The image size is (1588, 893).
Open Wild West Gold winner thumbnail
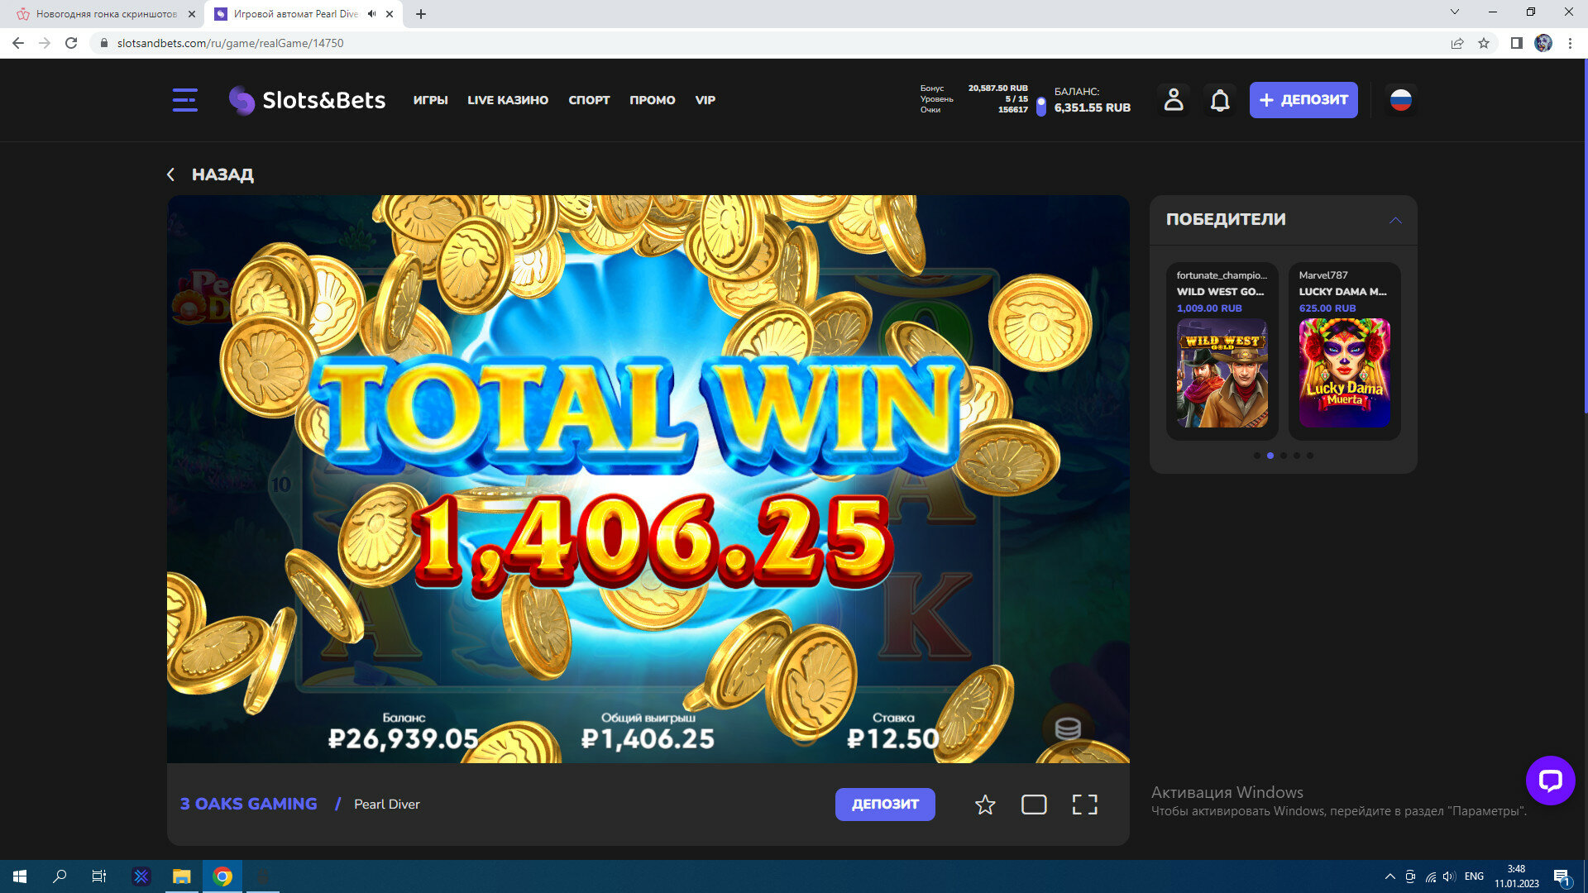tap(1222, 373)
